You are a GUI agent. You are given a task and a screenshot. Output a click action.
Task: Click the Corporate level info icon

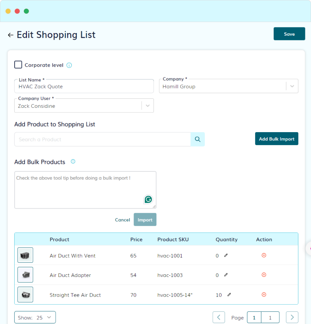coord(69,65)
